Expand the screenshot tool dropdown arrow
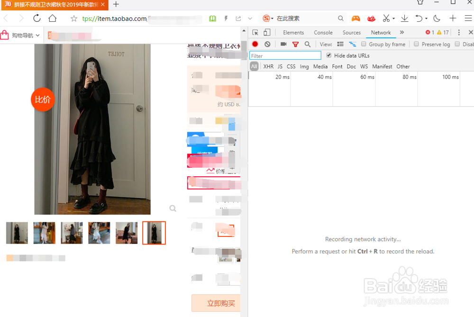This screenshot has width=474, height=317. pyautogui.click(x=393, y=19)
